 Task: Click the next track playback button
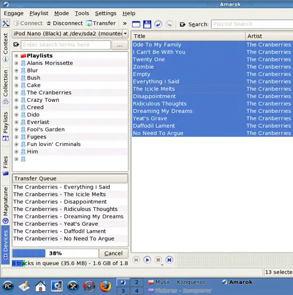click(x=169, y=260)
